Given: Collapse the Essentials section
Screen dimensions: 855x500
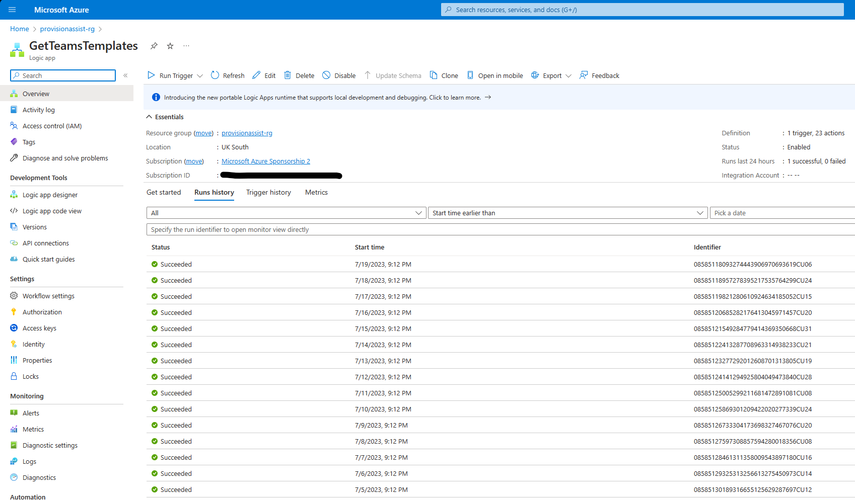Looking at the screenshot, I should point(149,117).
